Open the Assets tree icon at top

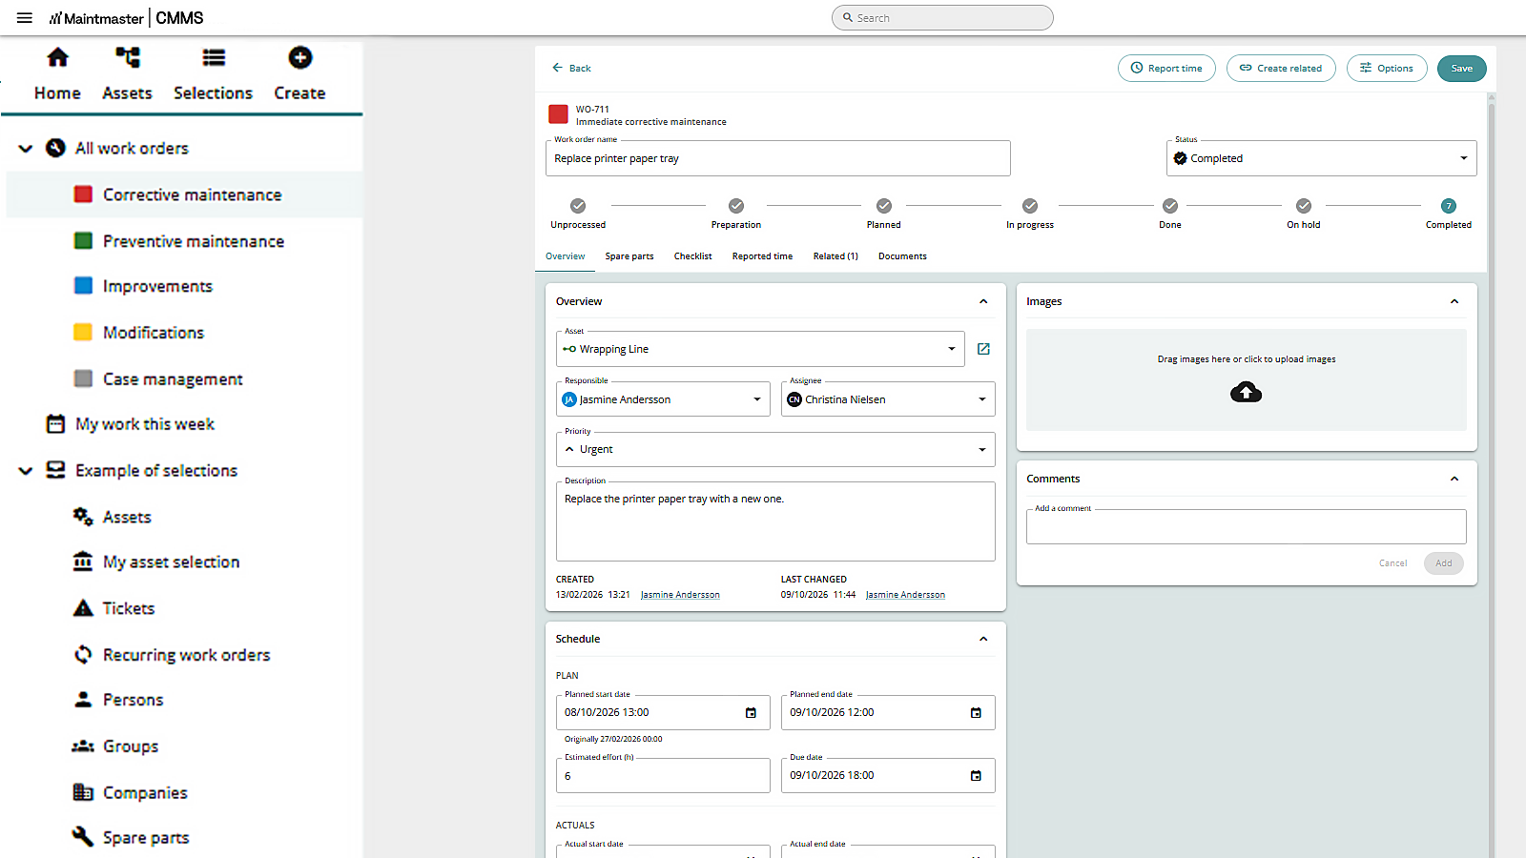click(127, 58)
